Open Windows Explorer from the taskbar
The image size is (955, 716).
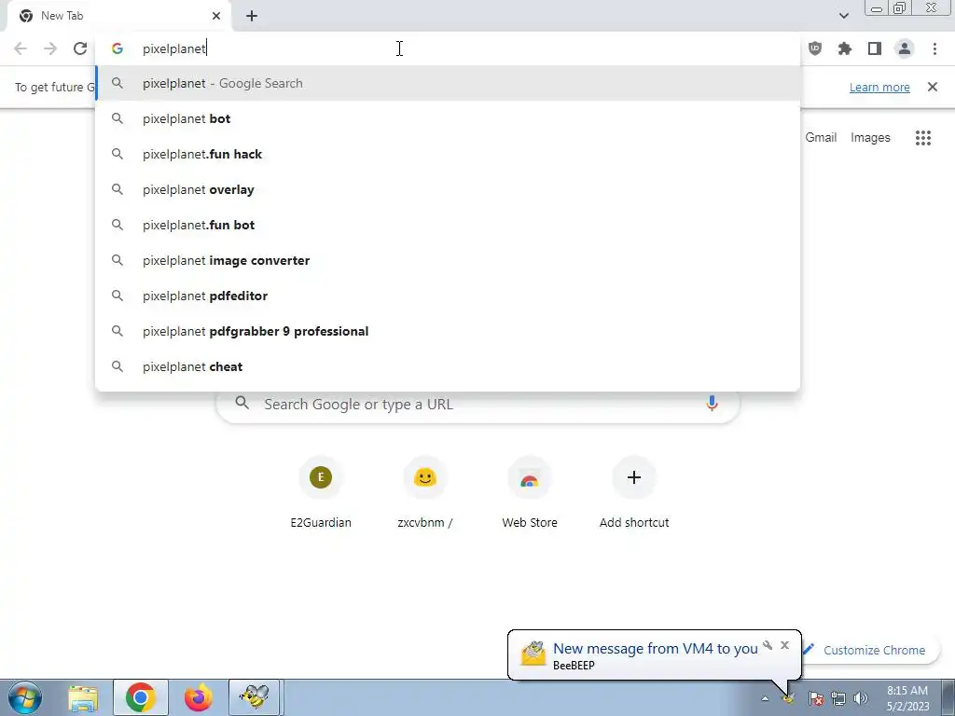pos(83,697)
